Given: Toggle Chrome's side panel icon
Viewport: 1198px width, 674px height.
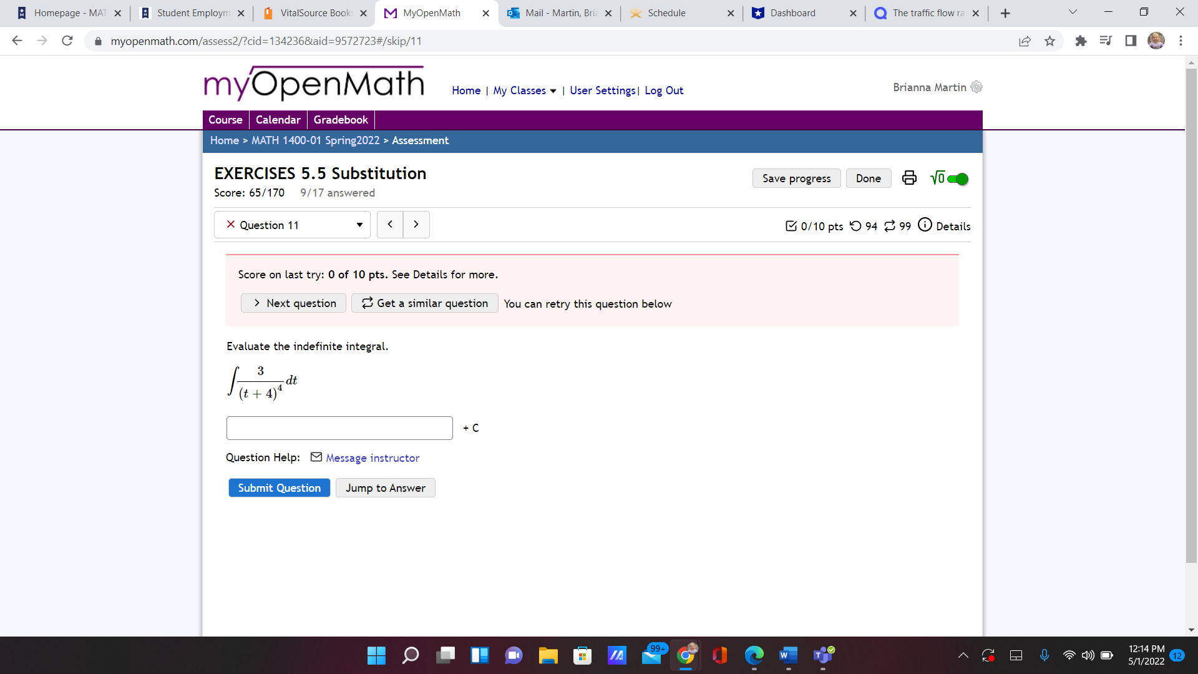Looking at the screenshot, I should [x=1131, y=41].
